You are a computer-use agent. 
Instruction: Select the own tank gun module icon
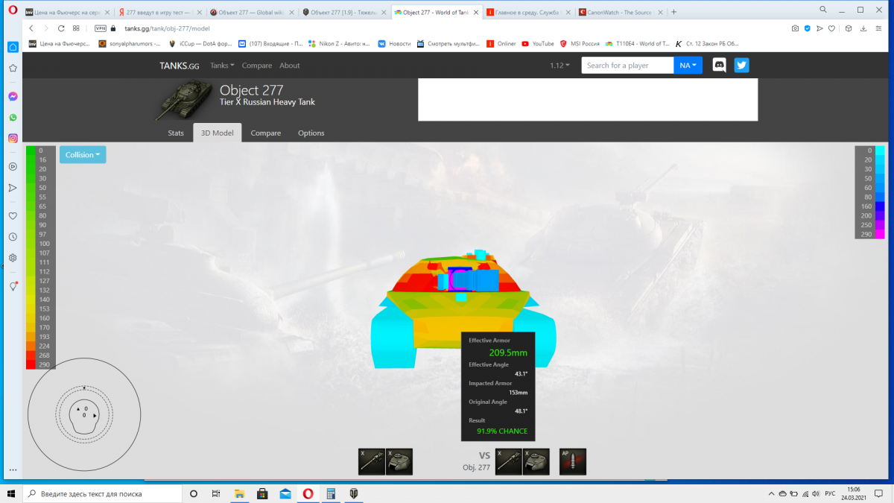coord(371,461)
